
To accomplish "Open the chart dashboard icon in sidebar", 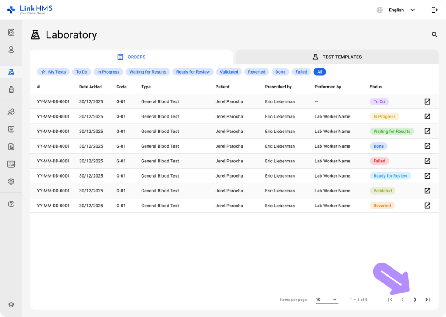I will 11,164.
